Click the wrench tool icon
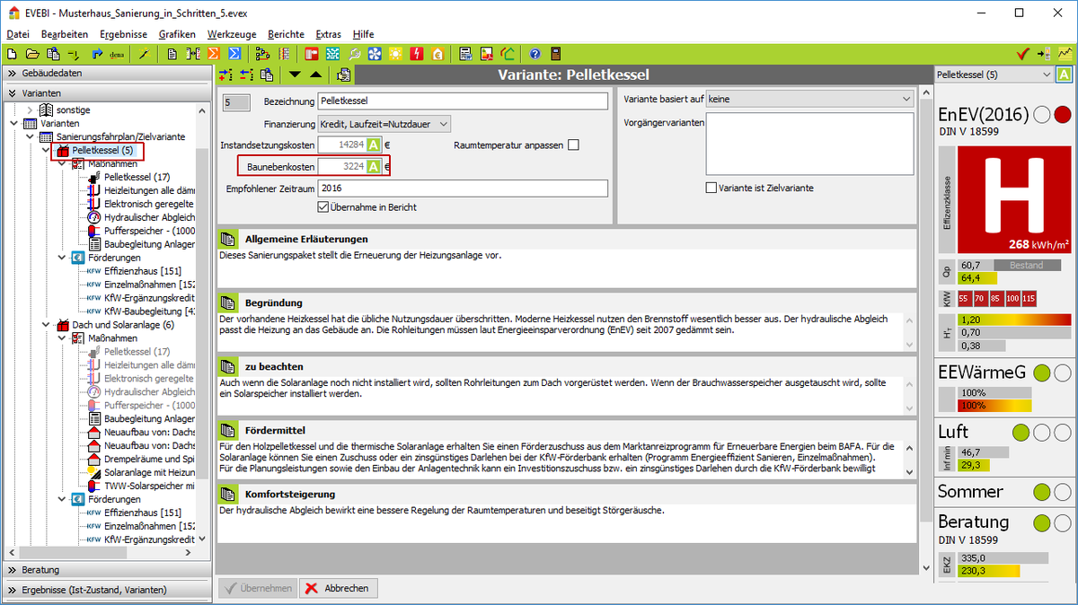The height and width of the screenshot is (605, 1078). tap(354, 53)
